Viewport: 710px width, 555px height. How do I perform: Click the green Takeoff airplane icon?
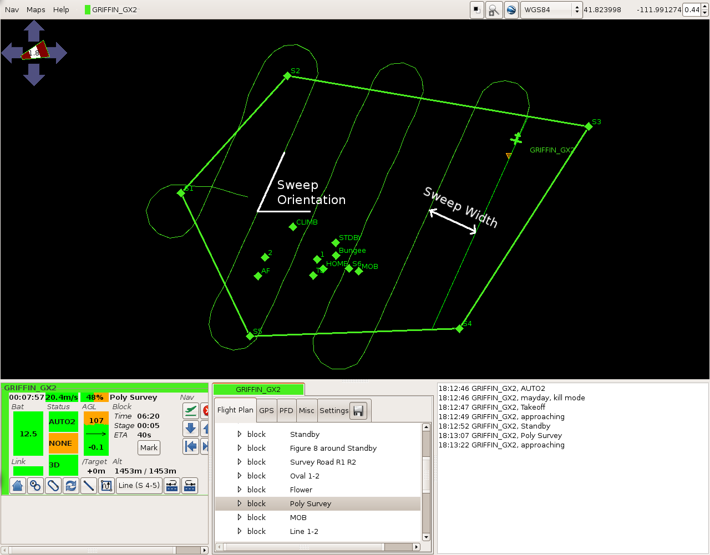click(191, 411)
